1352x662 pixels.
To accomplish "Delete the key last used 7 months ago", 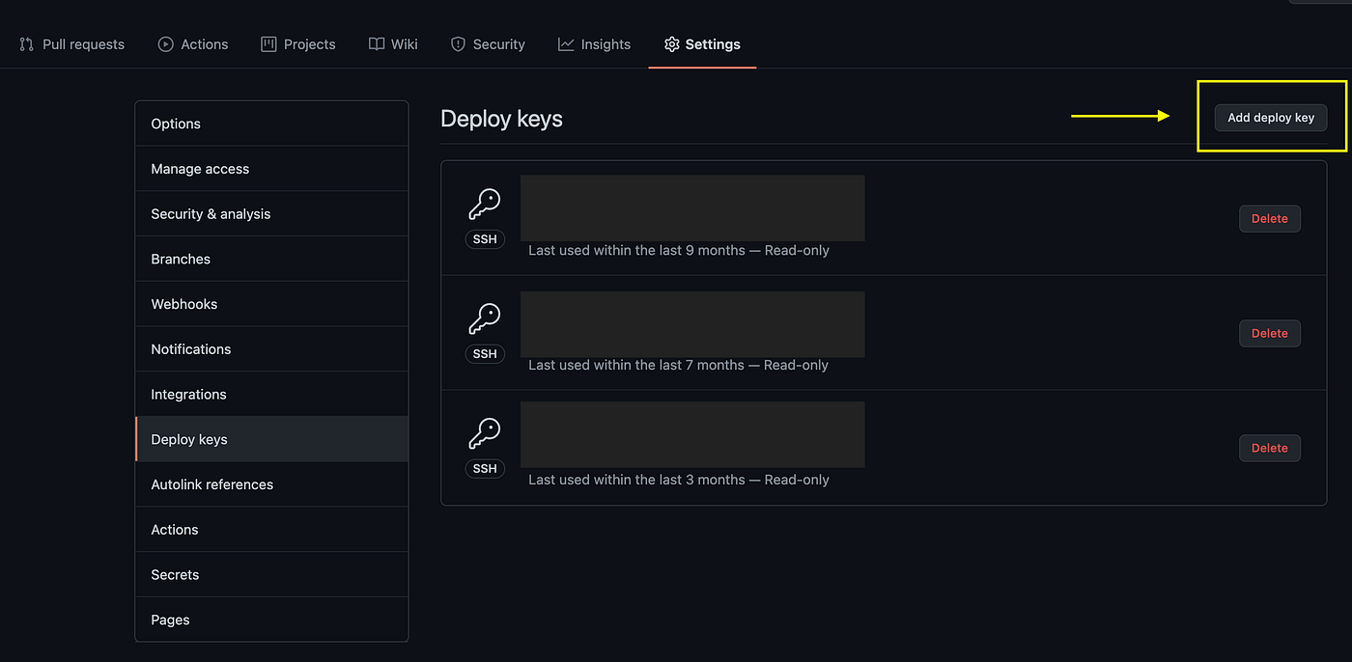I will 1270,334.
